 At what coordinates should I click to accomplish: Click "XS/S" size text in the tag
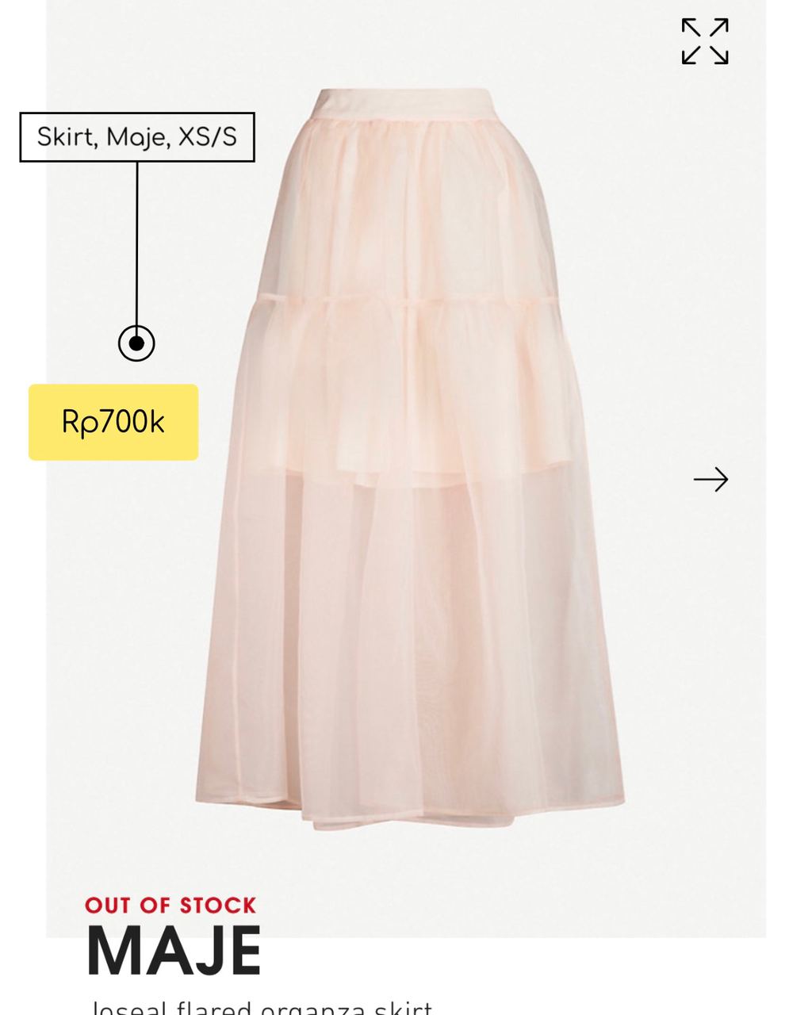(207, 137)
